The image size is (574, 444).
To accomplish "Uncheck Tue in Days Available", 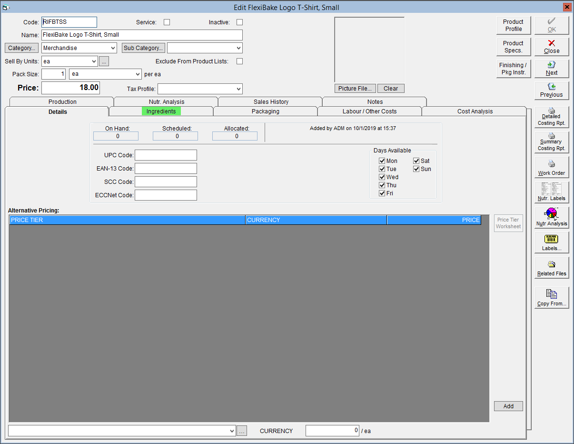I will pyautogui.click(x=382, y=169).
